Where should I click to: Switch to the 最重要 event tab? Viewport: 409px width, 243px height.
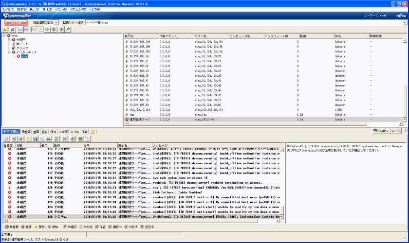tap(26, 132)
